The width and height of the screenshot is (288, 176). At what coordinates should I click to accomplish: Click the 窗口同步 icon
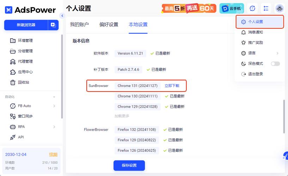pyautogui.click(x=13, y=117)
